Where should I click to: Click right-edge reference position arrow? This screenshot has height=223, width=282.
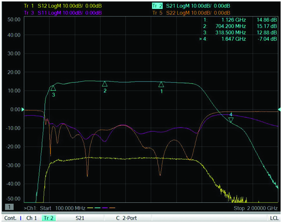tap(279, 109)
